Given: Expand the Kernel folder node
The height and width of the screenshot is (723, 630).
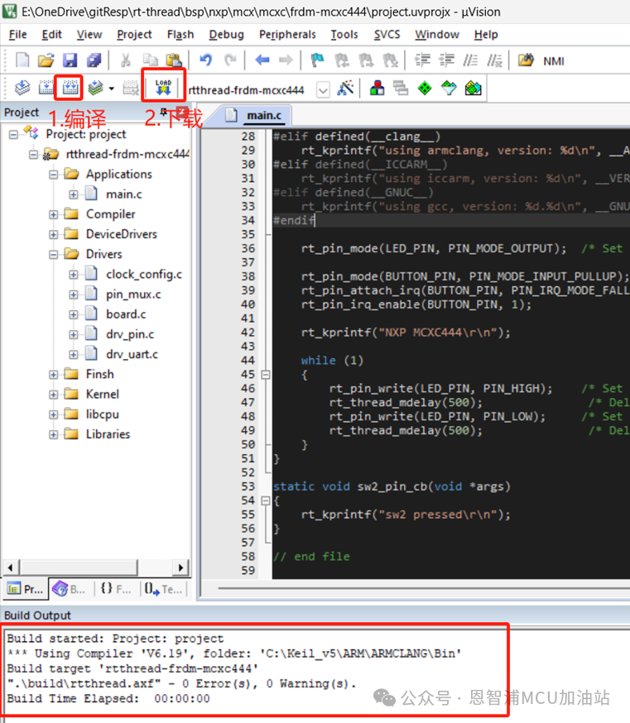Looking at the screenshot, I should point(54,395).
